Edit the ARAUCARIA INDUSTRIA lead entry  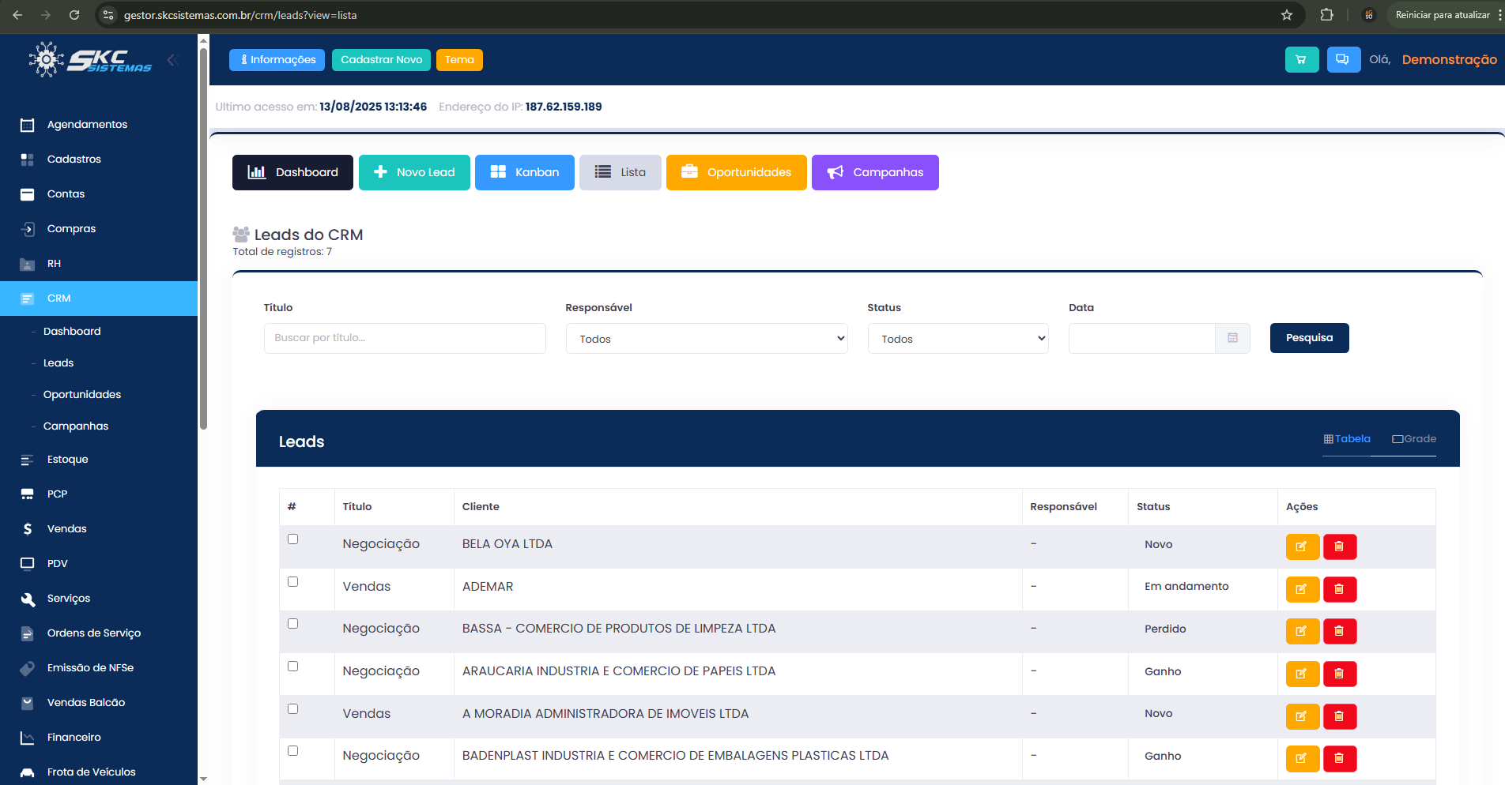tap(1302, 674)
